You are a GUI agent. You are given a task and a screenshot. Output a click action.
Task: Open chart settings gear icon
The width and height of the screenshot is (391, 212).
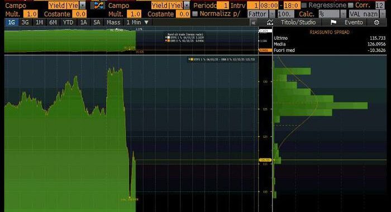(x=376, y=22)
